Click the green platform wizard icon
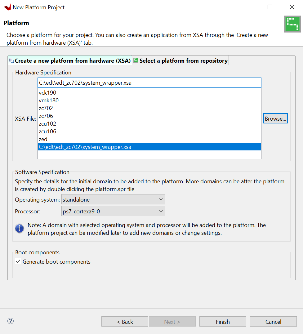Screen dimensions: 303x334 292,24
